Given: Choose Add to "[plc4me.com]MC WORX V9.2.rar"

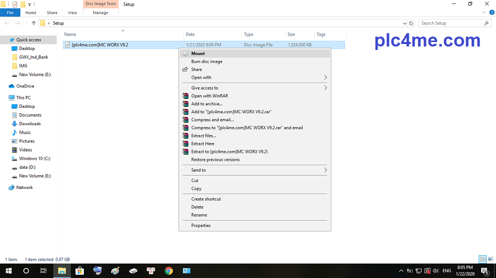Looking at the screenshot, I should [x=254, y=112].
